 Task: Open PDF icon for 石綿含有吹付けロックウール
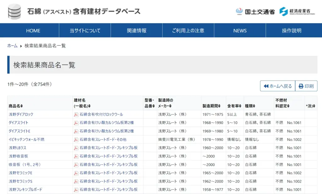pos(76,114)
